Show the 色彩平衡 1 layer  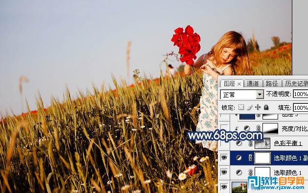[224, 143]
